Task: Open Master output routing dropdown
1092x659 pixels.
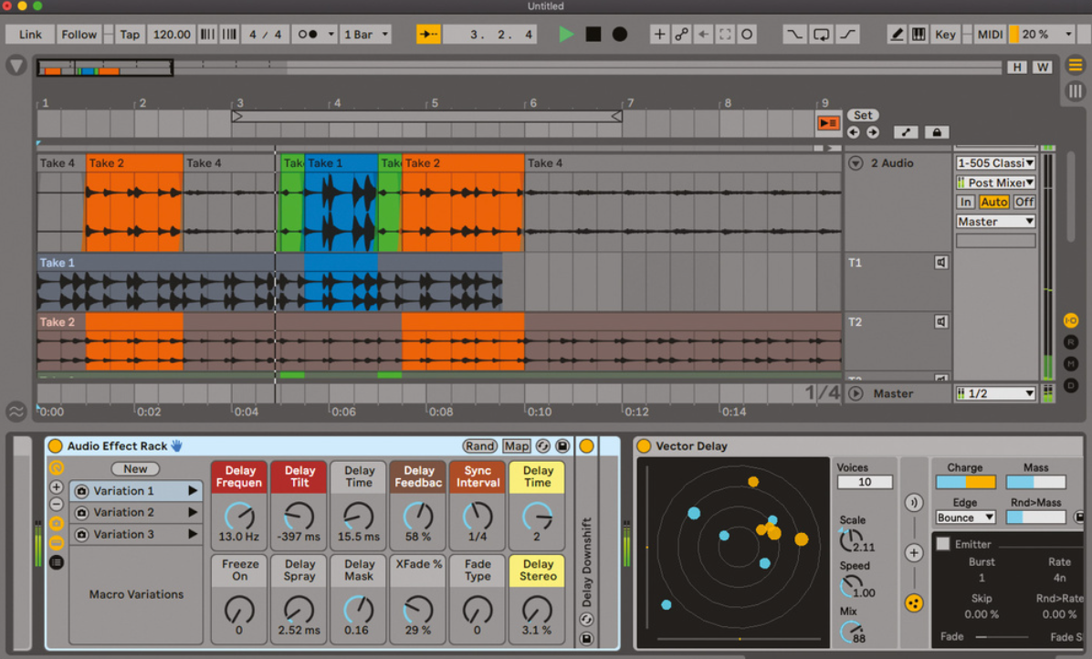Action: coord(996,221)
